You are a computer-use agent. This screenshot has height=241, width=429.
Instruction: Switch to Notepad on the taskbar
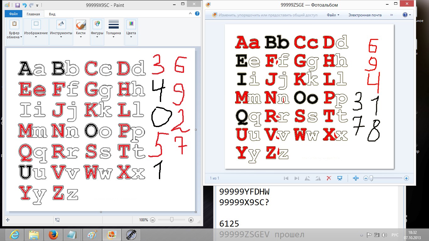coord(73,235)
